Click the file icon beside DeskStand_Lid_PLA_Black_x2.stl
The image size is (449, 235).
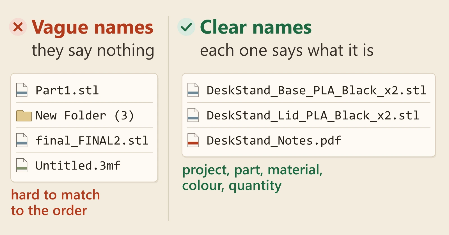(x=193, y=115)
